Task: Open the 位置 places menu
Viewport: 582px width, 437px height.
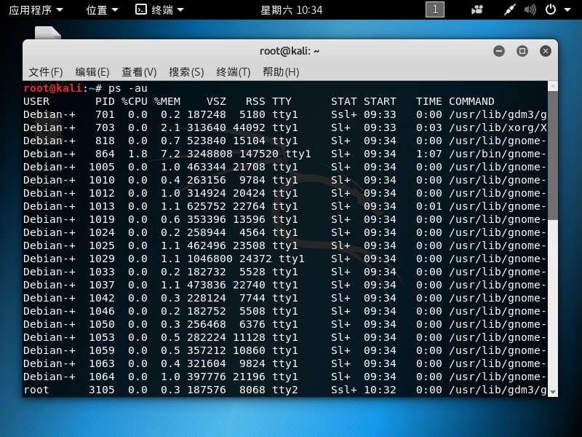Action: pos(102,9)
